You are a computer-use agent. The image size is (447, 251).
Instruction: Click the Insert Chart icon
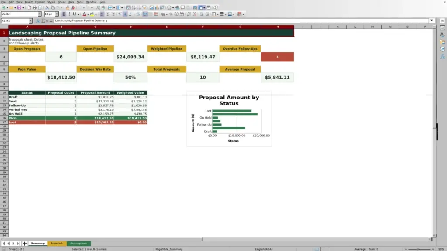click(x=157, y=7)
